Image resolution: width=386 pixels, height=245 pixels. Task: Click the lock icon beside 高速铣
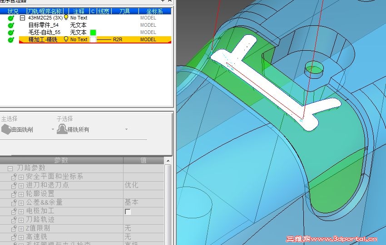[14, 237]
